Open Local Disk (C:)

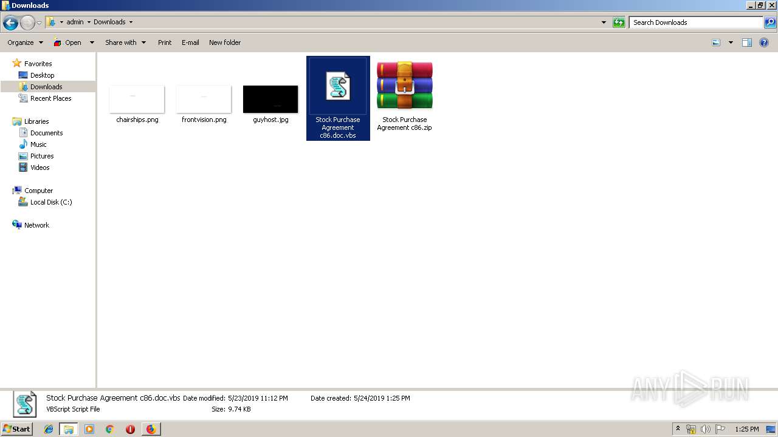(51, 202)
